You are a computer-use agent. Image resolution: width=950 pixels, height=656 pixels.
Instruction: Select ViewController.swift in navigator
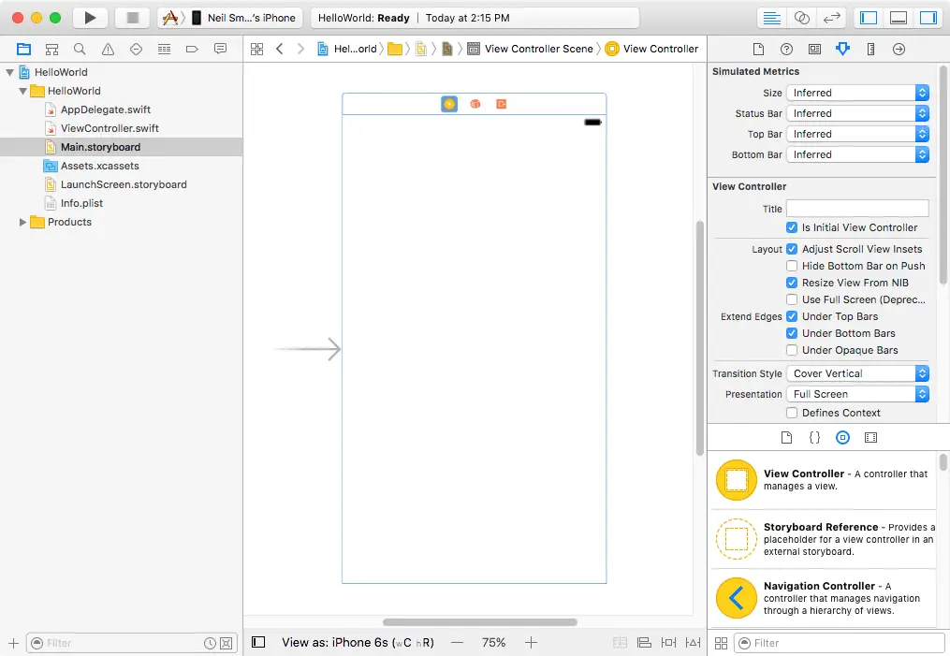tap(109, 128)
